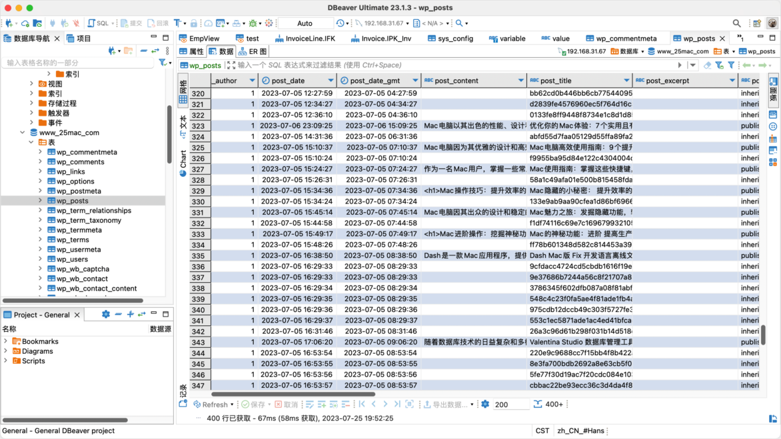Image resolution: width=781 pixels, height=439 pixels.
Task: Click the collapse all icon in navigator
Action: click(143, 51)
